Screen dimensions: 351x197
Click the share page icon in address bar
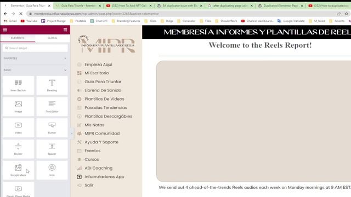click(x=339, y=14)
